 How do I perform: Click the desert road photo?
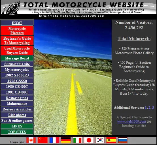pyautogui.click(x=73, y=77)
